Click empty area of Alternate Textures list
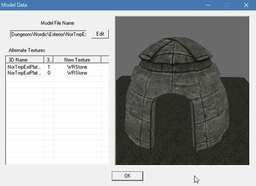The image size is (256, 186). coord(57,119)
